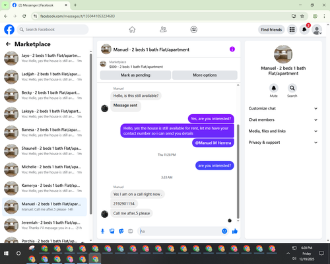The image size is (330, 264).
Task: Click the chat messages scrollbar
Action: click(x=238, y=172)
